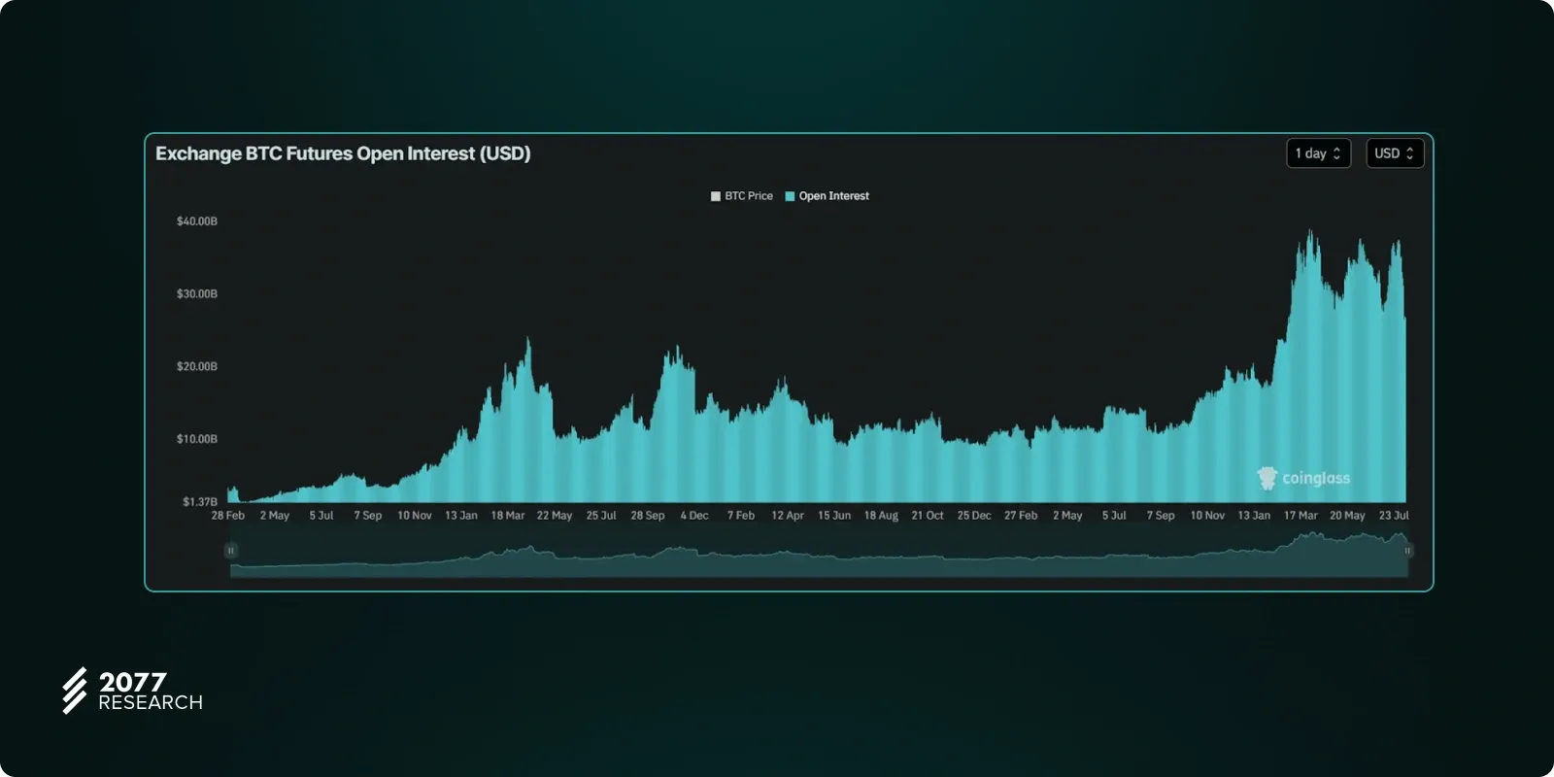This screenshot has width=1554, height=777.
Task: Click the Exchange BTC Futures Open Interest title
Action: click(343, 153)
